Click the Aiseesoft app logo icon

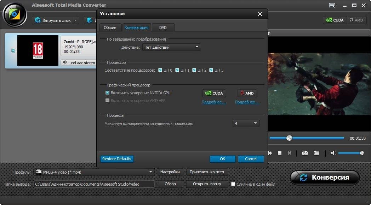[x=15, y=15]
